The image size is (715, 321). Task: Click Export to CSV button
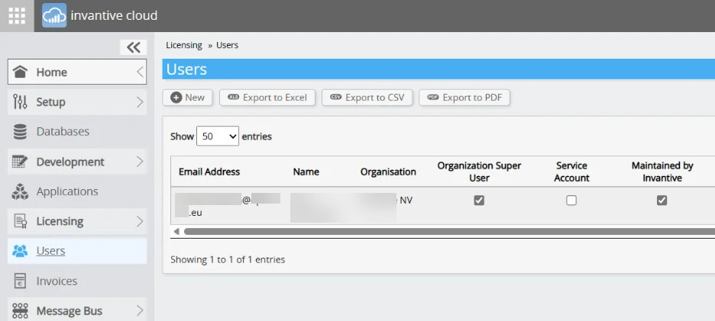click(367, 98)
